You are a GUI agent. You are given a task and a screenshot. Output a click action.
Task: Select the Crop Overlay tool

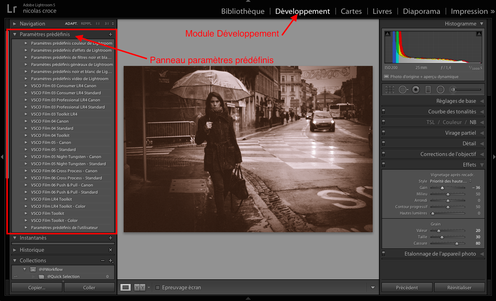coord(390,90)
